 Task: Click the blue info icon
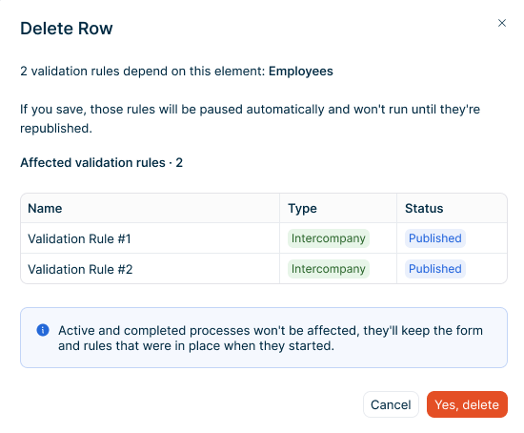(43, 330)
